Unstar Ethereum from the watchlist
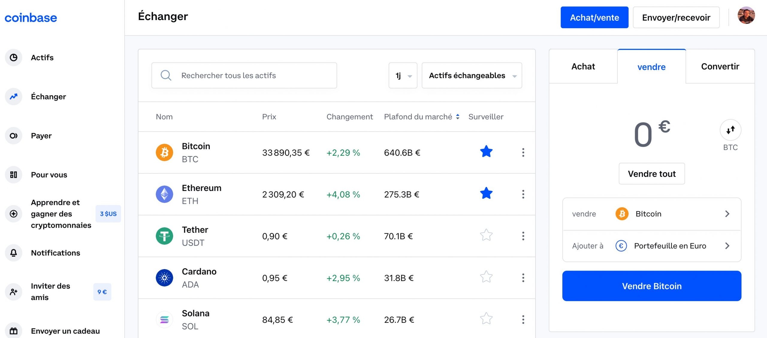 coord(486,193)
